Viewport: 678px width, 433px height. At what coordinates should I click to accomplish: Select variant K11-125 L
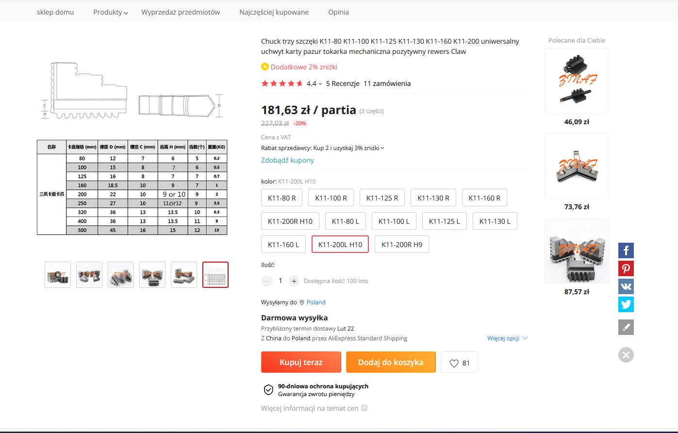(x=444, y=221)
